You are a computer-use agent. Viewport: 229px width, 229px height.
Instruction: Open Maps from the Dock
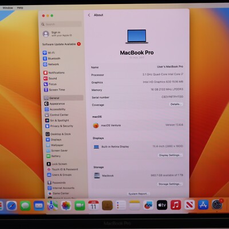coord(53,206)
